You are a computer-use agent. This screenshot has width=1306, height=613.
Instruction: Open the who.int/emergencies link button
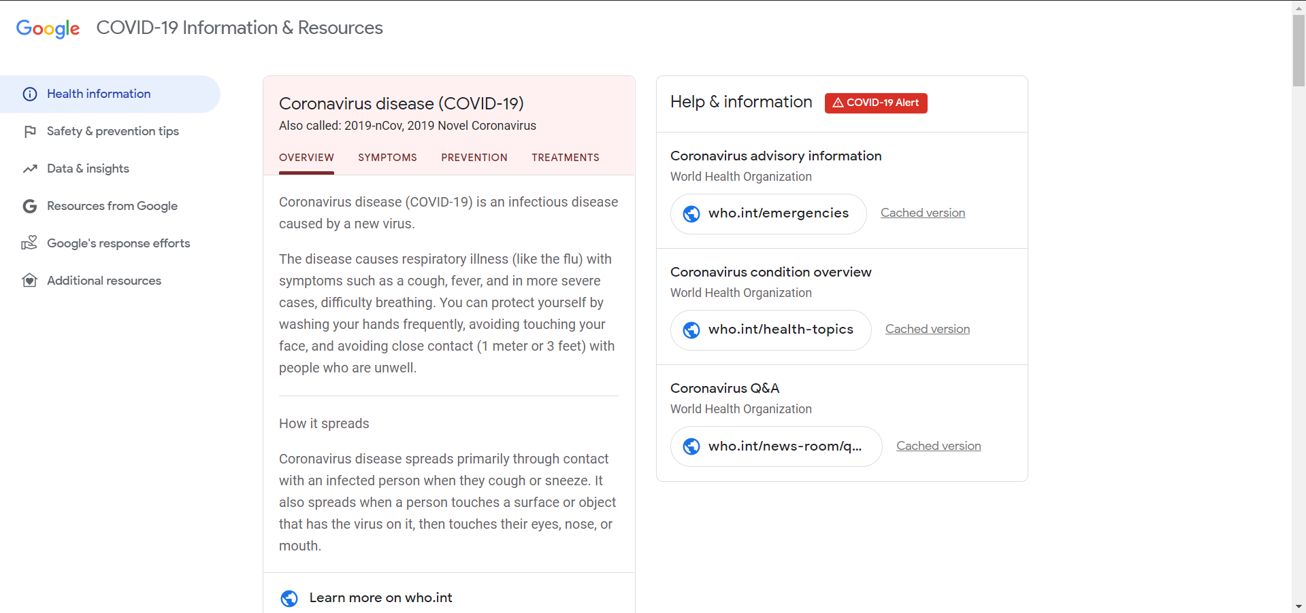[x=768, y=214]
